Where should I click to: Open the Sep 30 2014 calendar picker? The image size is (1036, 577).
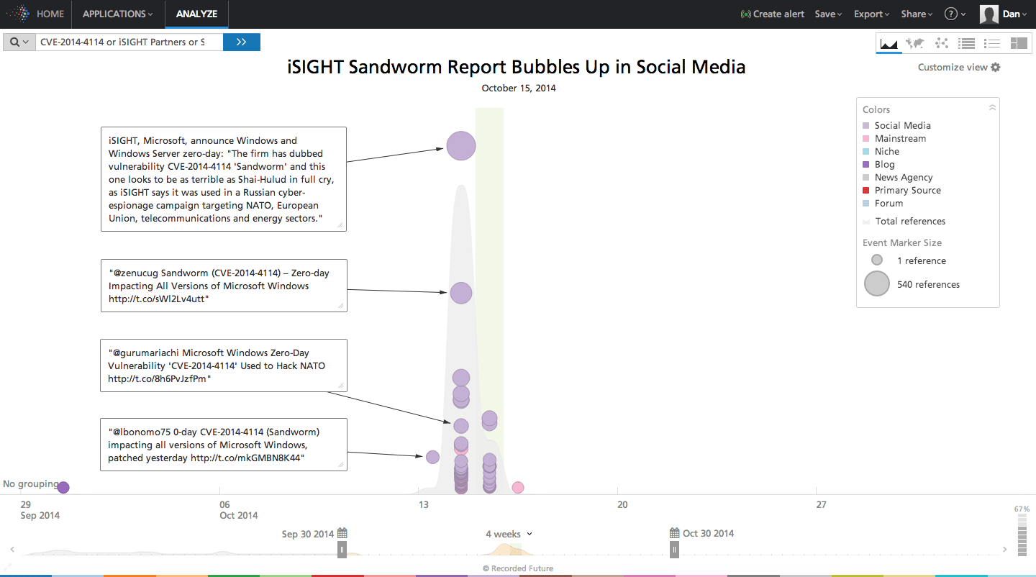point(342,533)
